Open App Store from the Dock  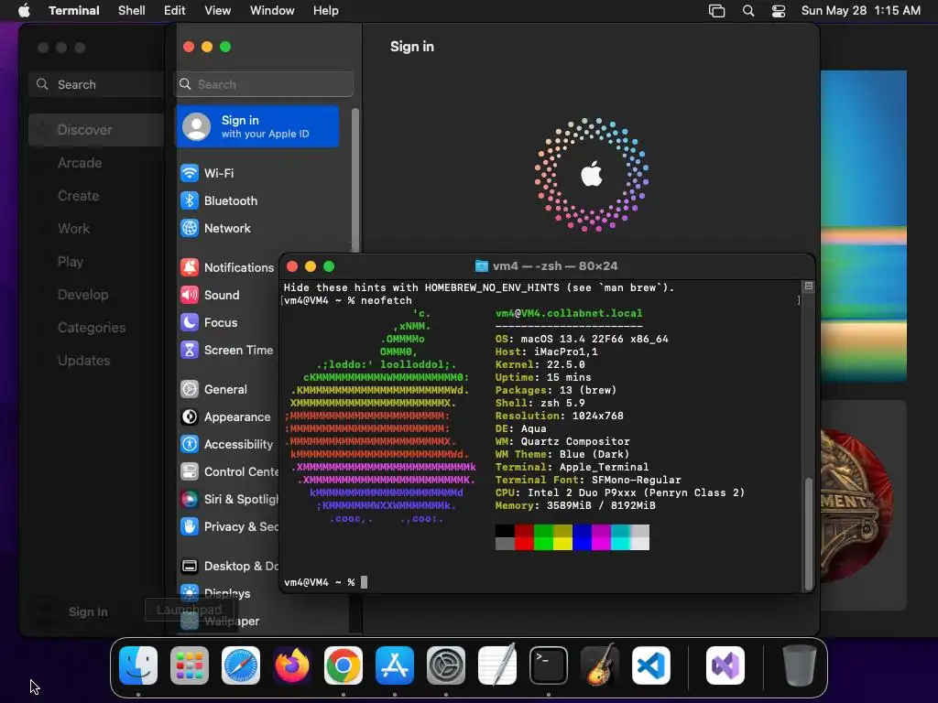point(395,665)
